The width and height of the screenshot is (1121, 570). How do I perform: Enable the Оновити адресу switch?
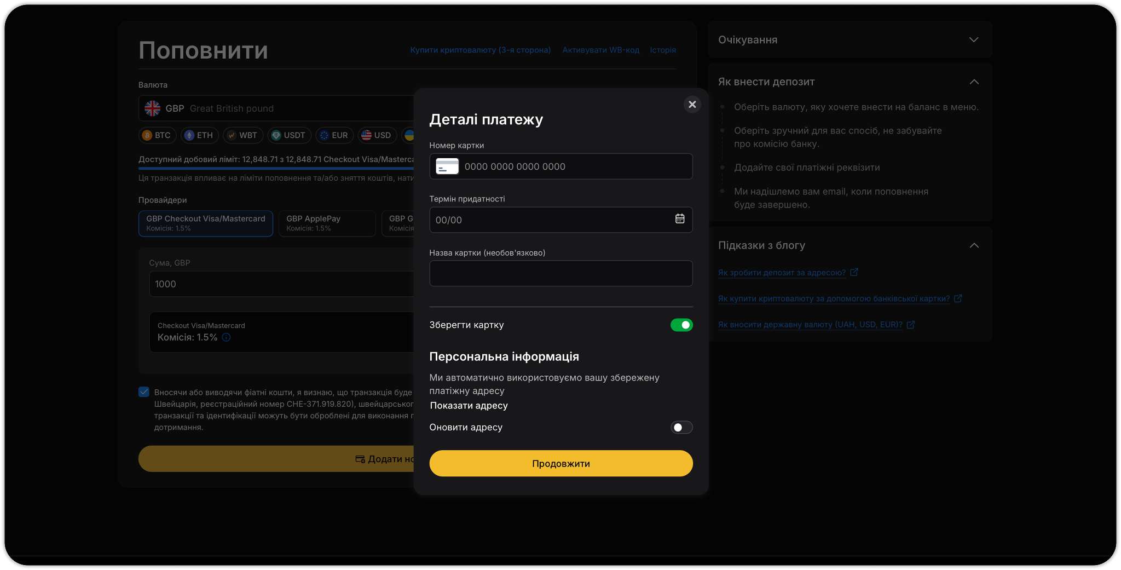click(681, 427)
